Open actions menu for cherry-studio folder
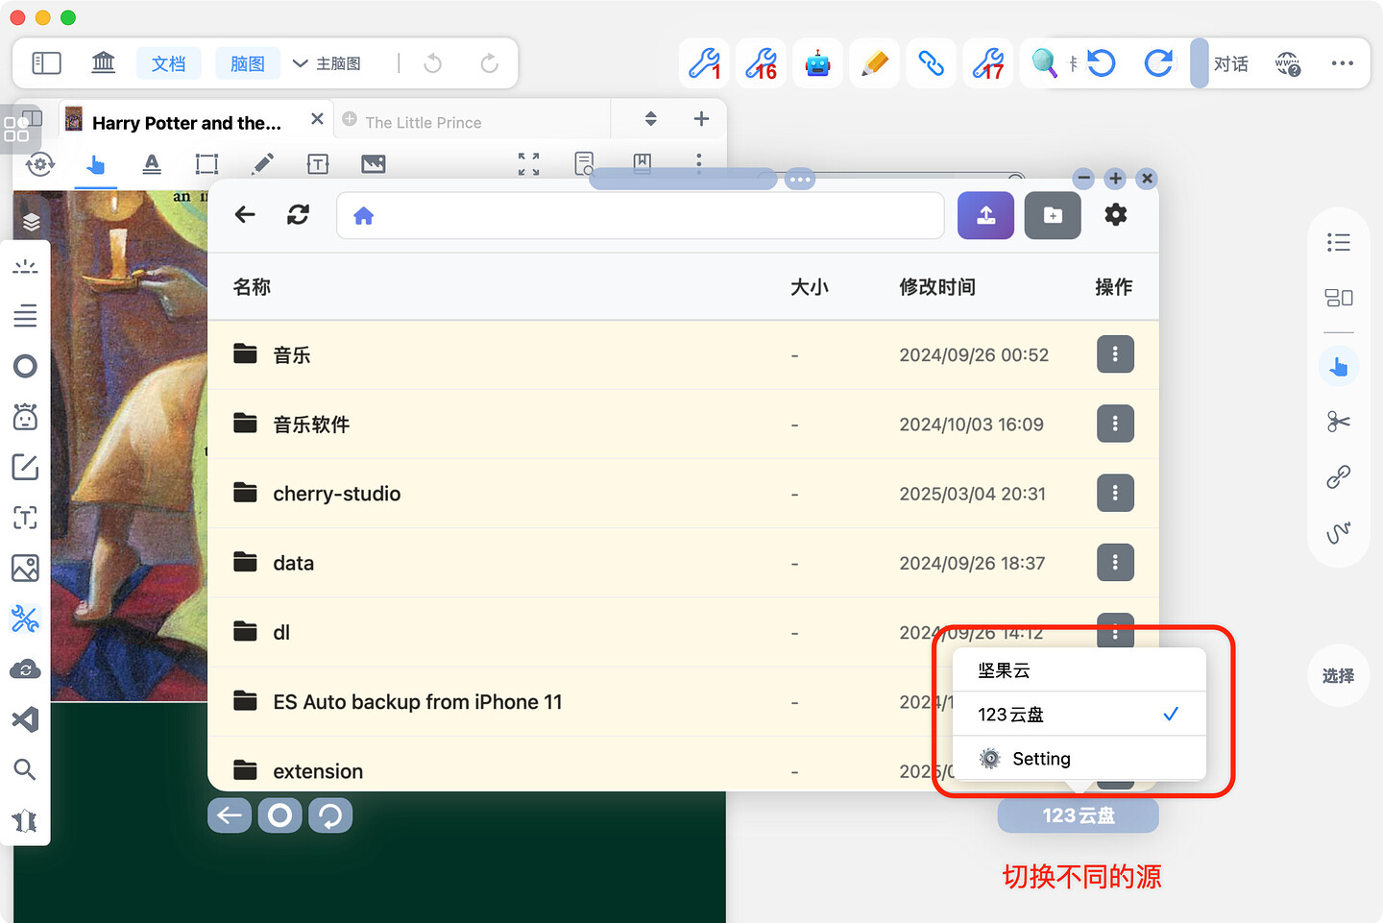The width and height of the screenshot is (1383, 923). tap(1115, 493)
